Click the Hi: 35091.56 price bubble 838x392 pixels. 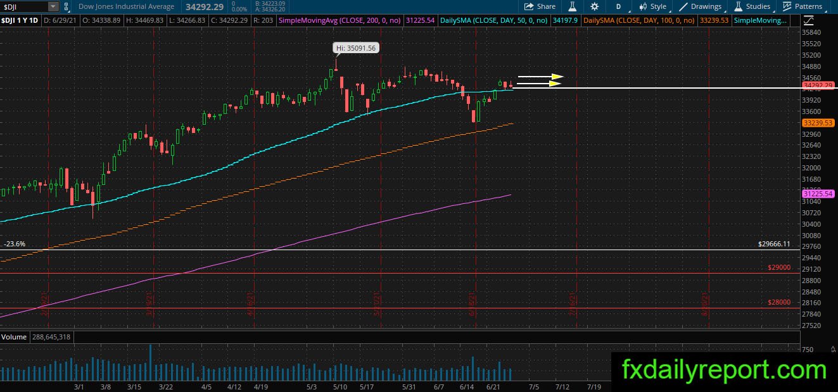click(x=357, y=47)
